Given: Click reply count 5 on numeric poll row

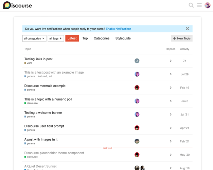Looking at the screenshot, I should tap(171, 101).
